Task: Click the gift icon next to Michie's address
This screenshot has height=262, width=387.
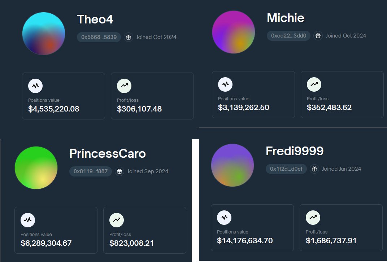Action: tap(318, 36)
